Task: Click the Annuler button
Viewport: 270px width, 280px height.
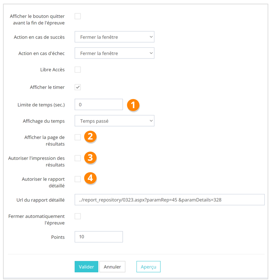Action: [x=112, y=267]
